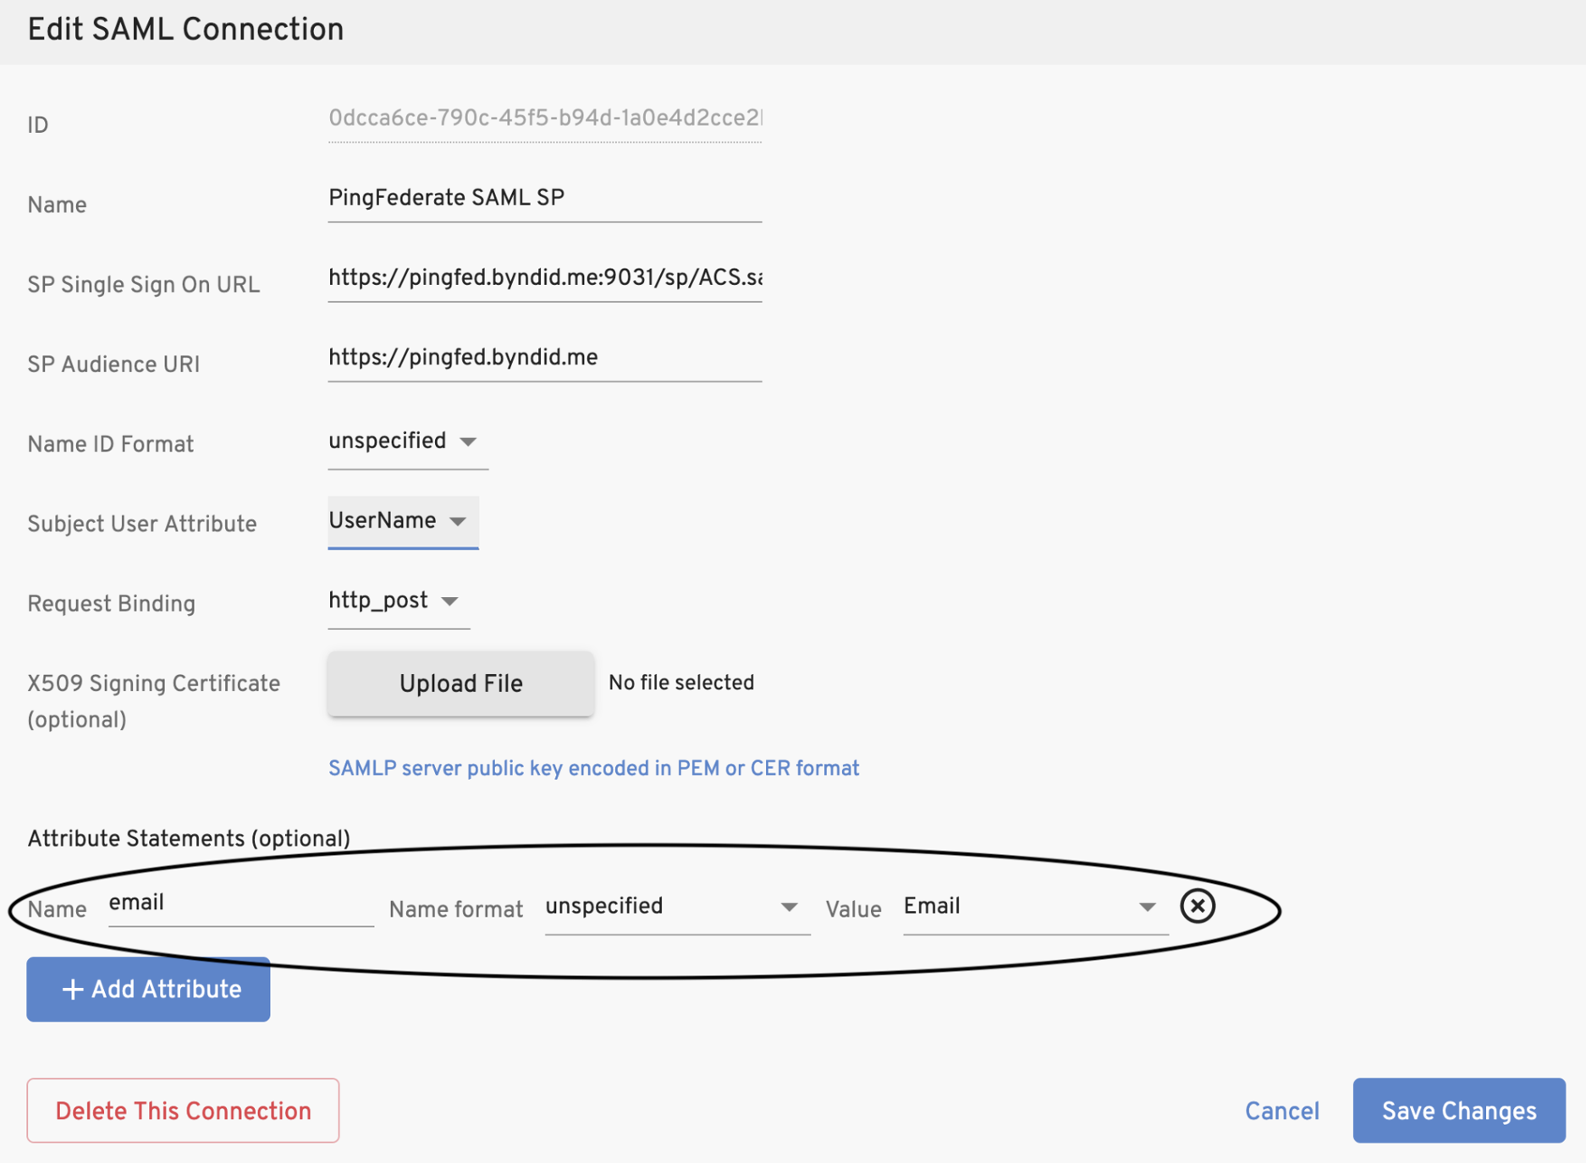Click the Attribute Statements (optional) label
Screen dimensions: 1586x1163
189,839
